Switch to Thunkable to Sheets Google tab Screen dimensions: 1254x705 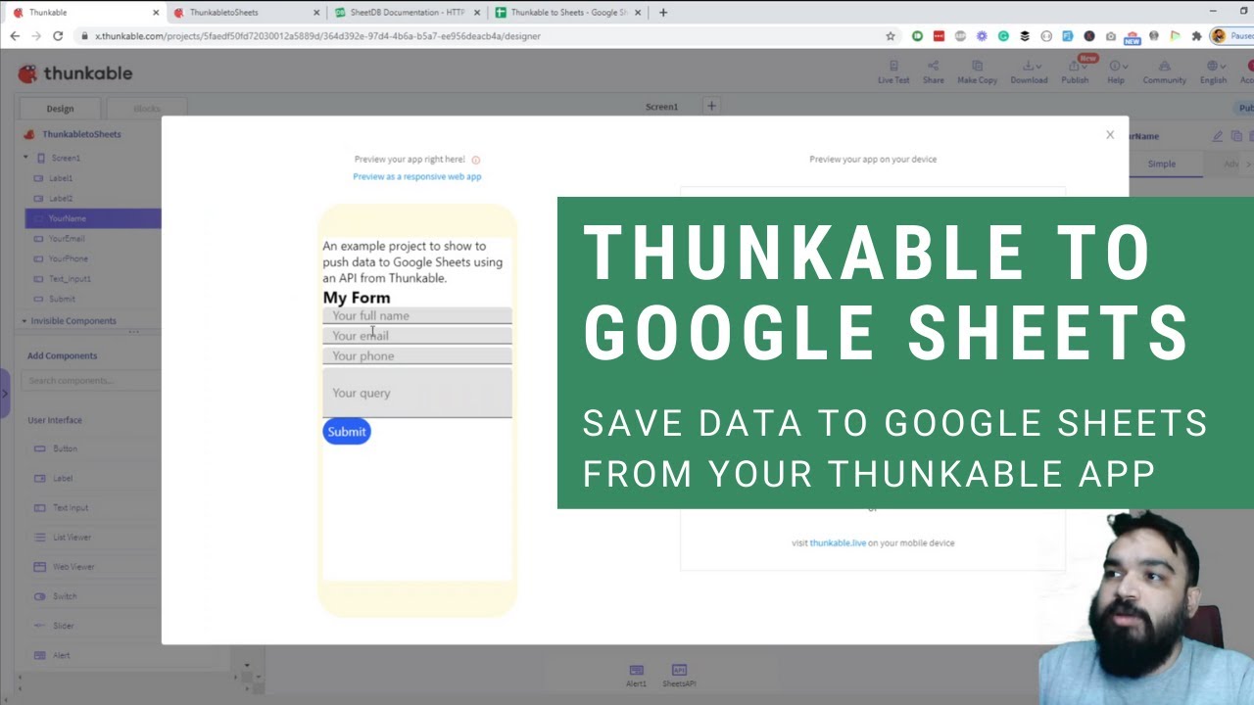[x=567, y=13]
